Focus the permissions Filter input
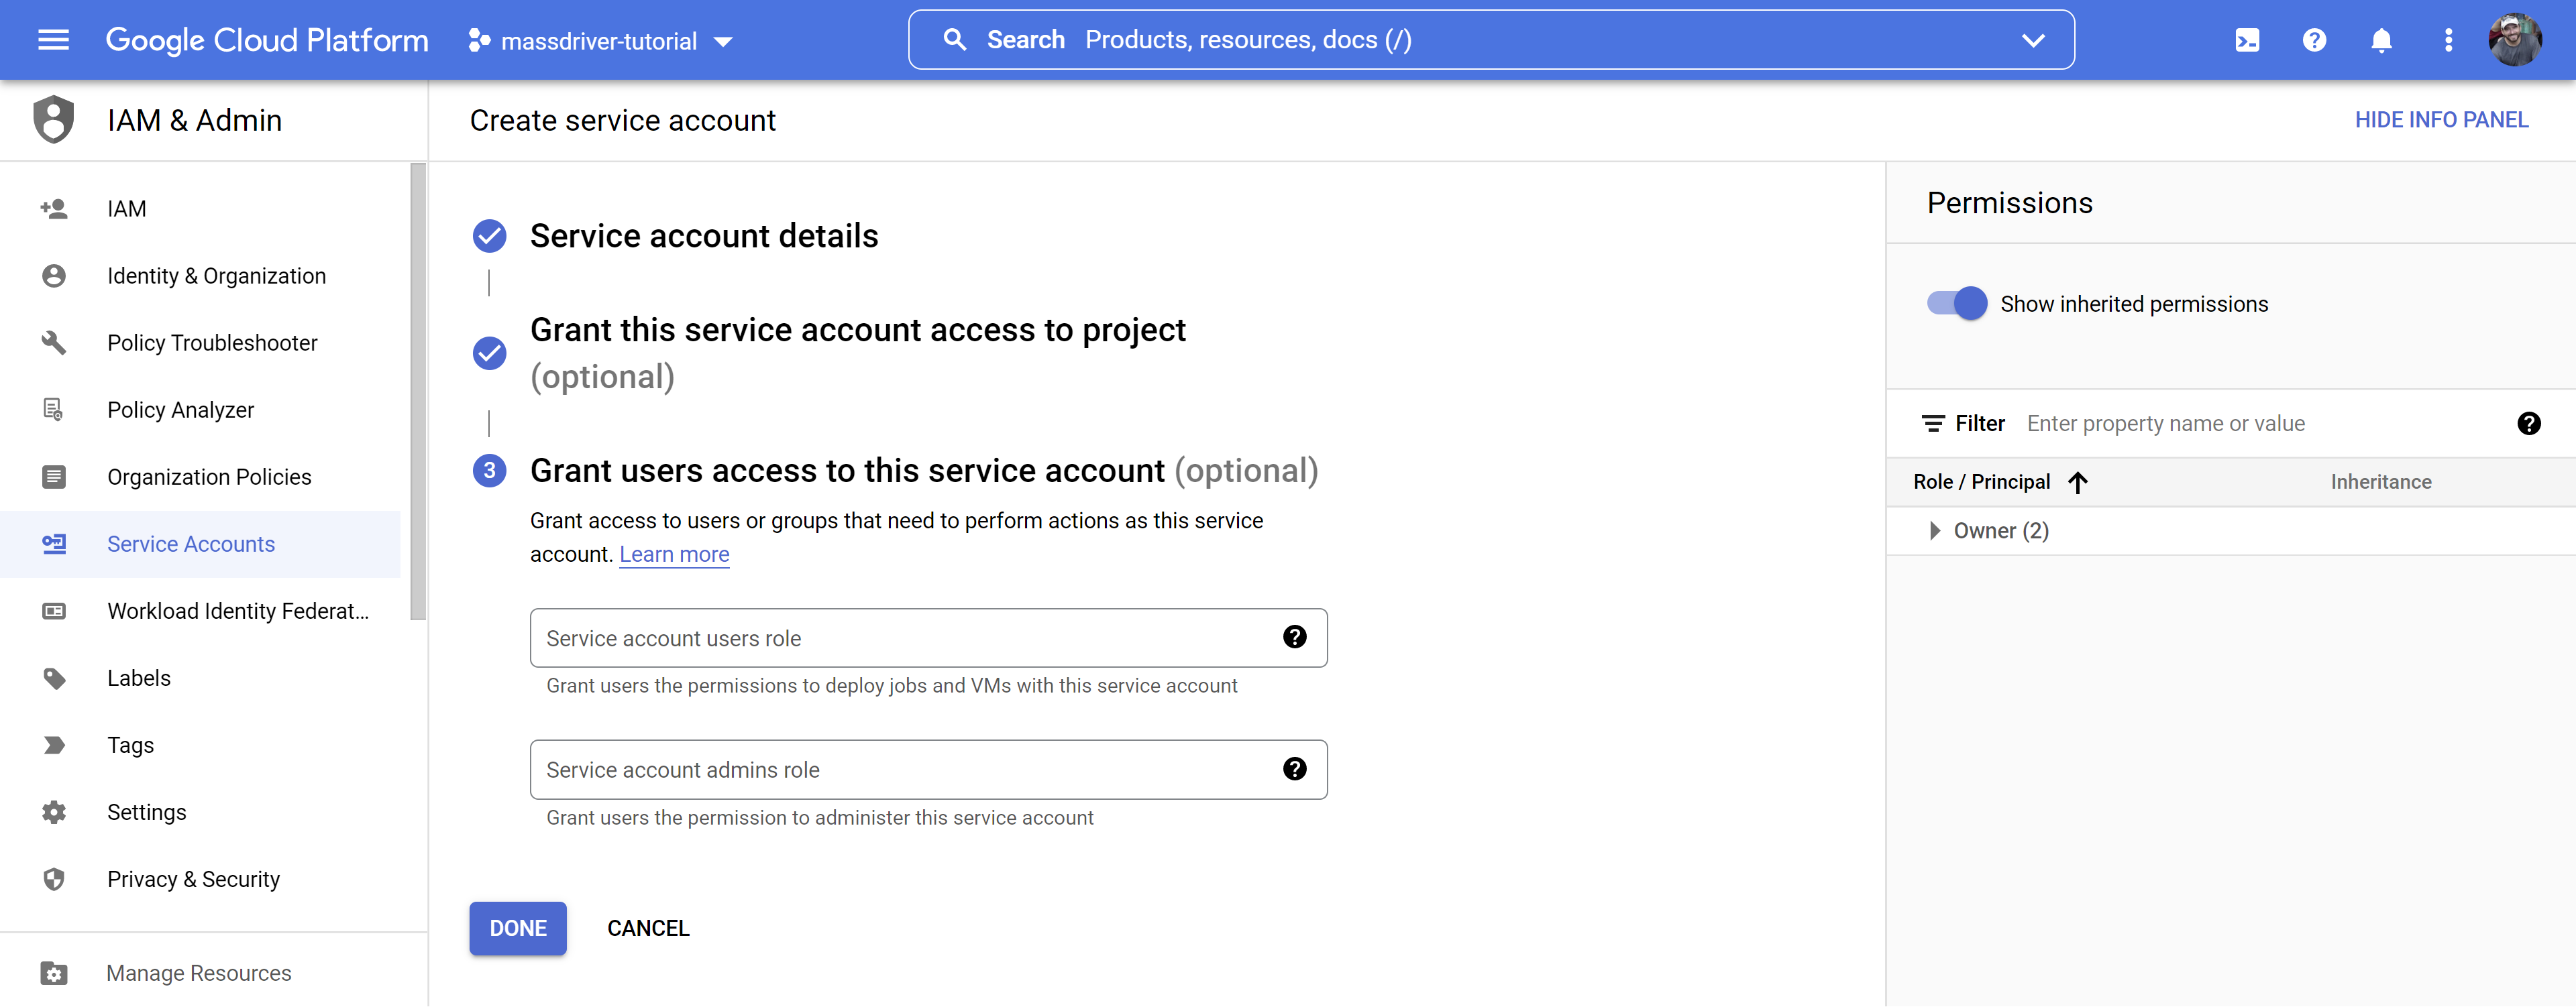This screenshot has height=1007, width=2576. click(x=2260, y=424)
